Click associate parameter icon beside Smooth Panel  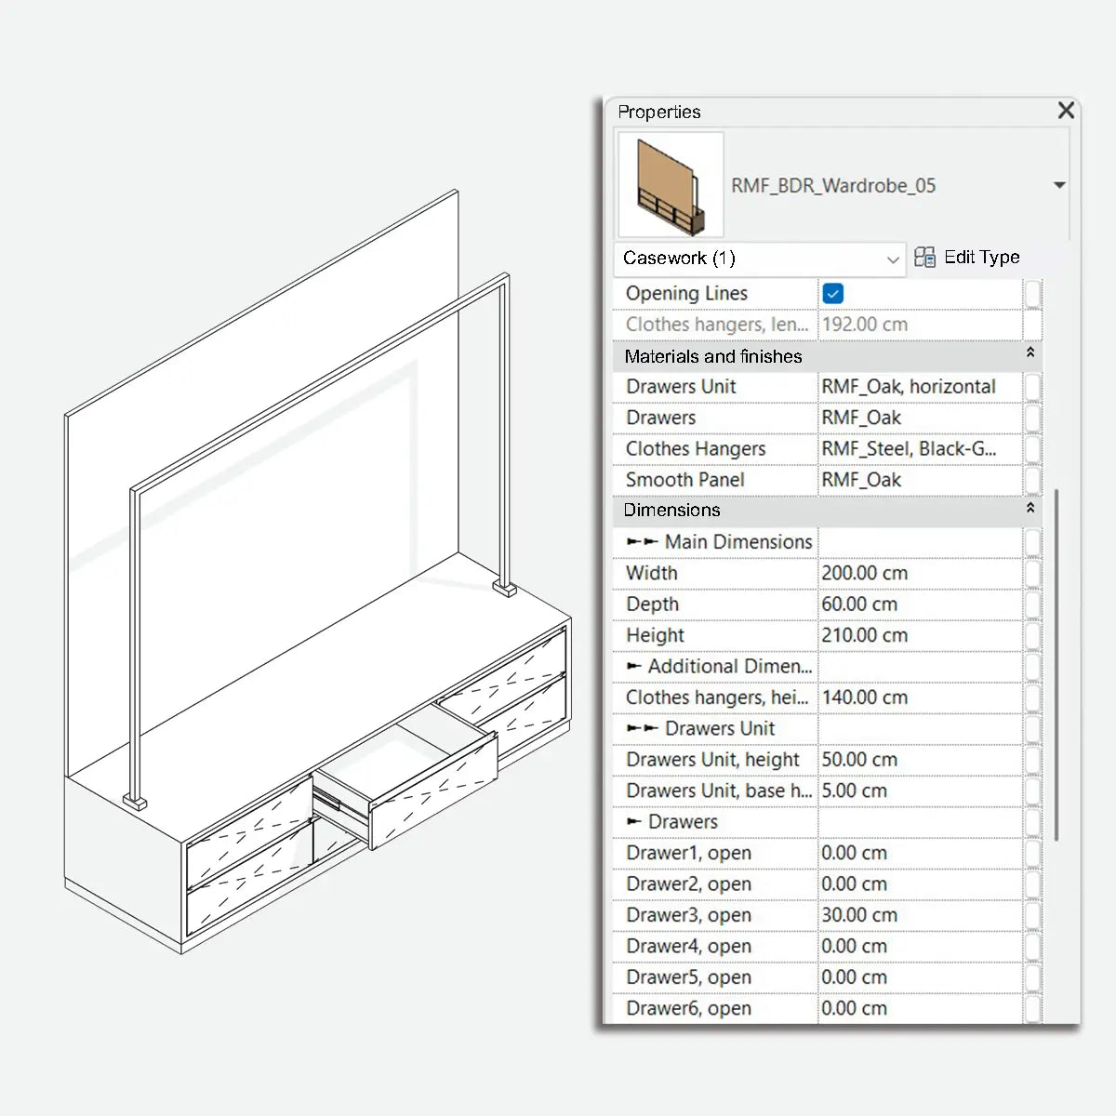pyautogui.click(x=1032, y=480)
